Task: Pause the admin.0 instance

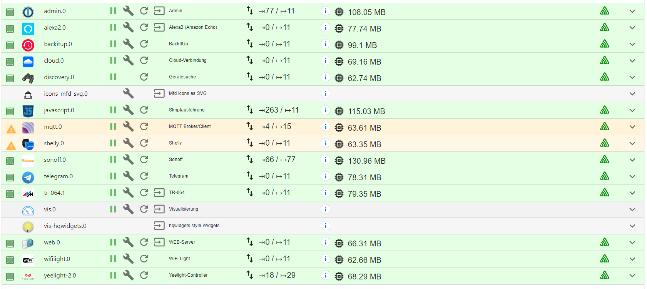Action: pos(113,11)
